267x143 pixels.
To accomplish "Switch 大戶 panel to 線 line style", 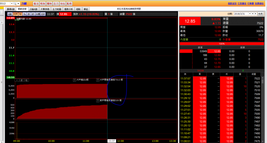I will click(22, 80).
